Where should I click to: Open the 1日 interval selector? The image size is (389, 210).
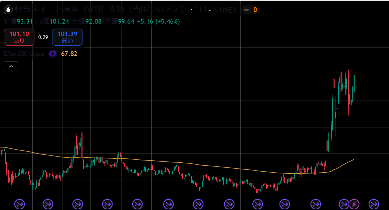(201, 10)
